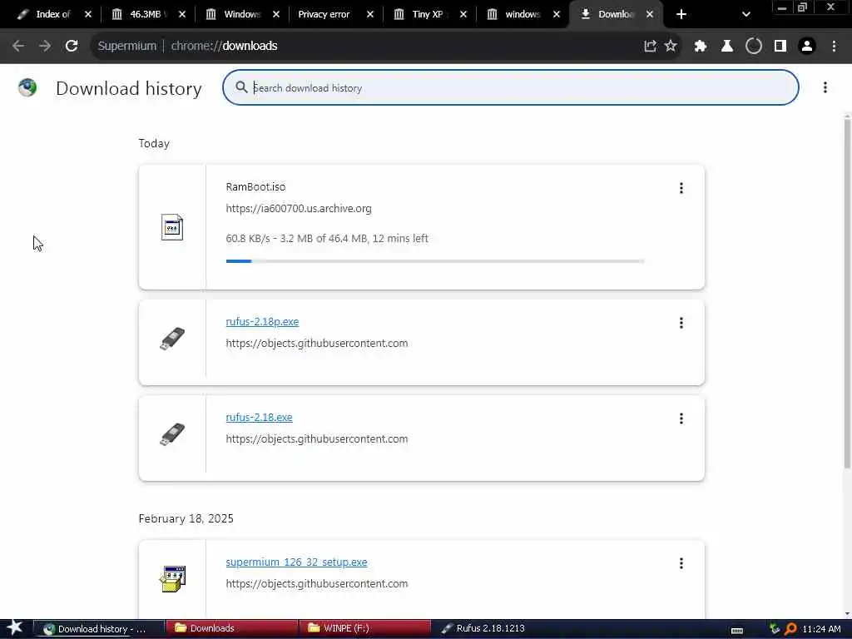The image size is (852, 639).
Task: Close the Privacy error tab
Action: pos(370,15)
